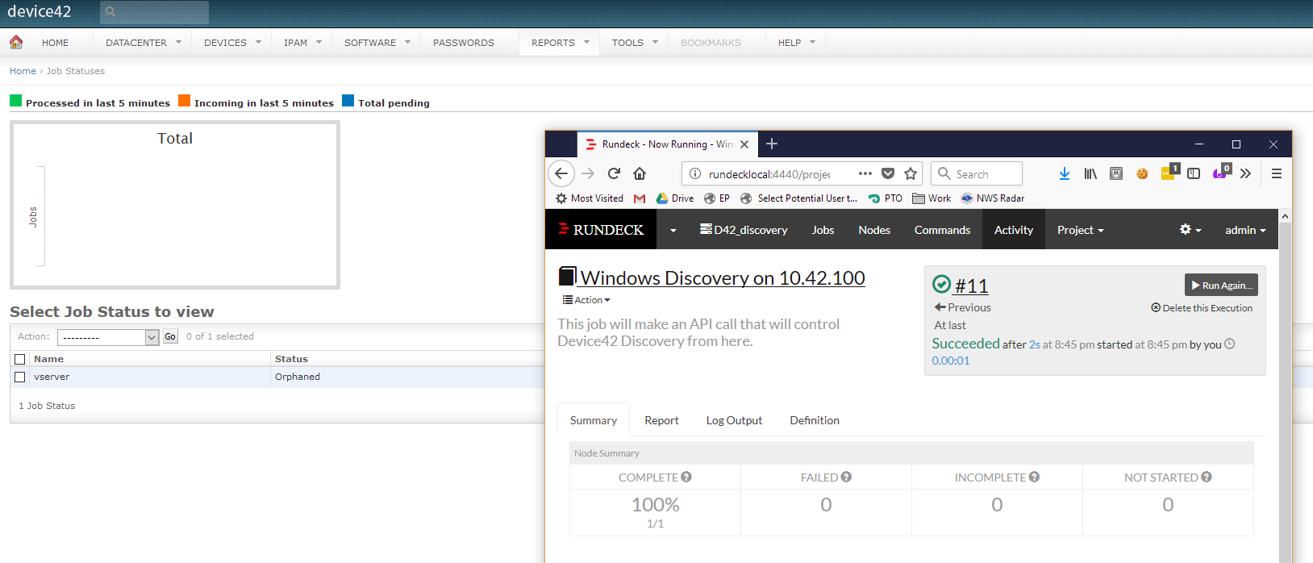Toggle Firefox sidebar icon
The image size is (1313, 563).
tap(1194, 173)
